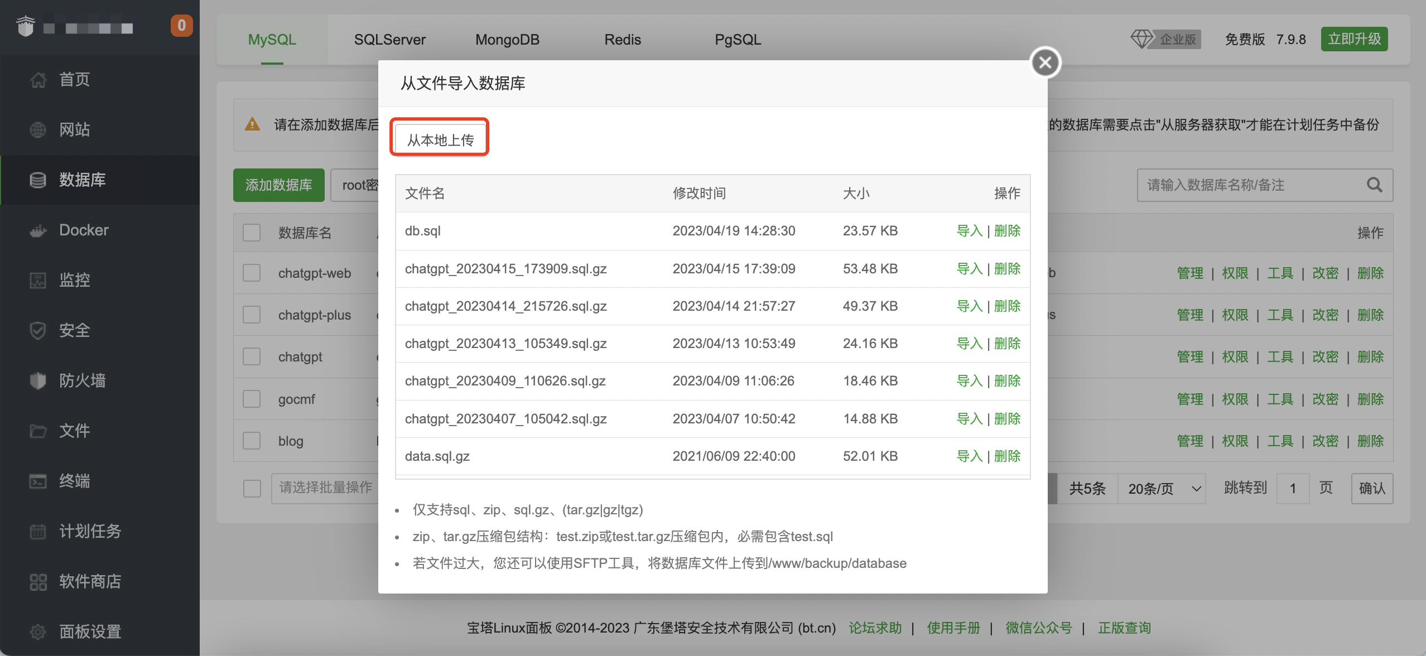
Task: Click the Docker whale icon
Action: pos(38,230)
